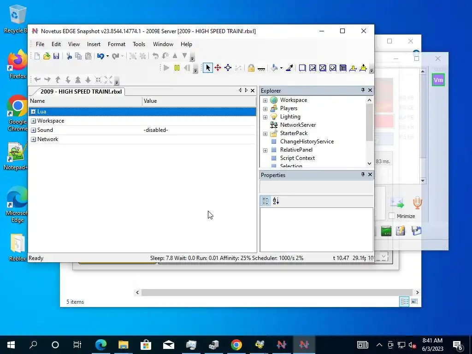Open the Insert menu
The image size is (472, 354).
coord(94,44)
